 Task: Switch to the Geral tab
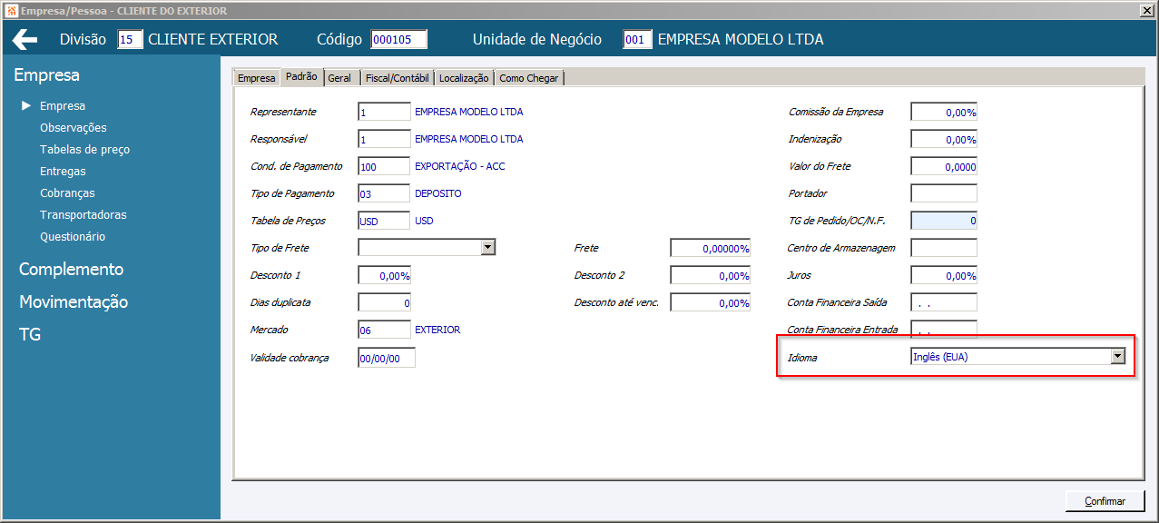click(x=339, y=78)
